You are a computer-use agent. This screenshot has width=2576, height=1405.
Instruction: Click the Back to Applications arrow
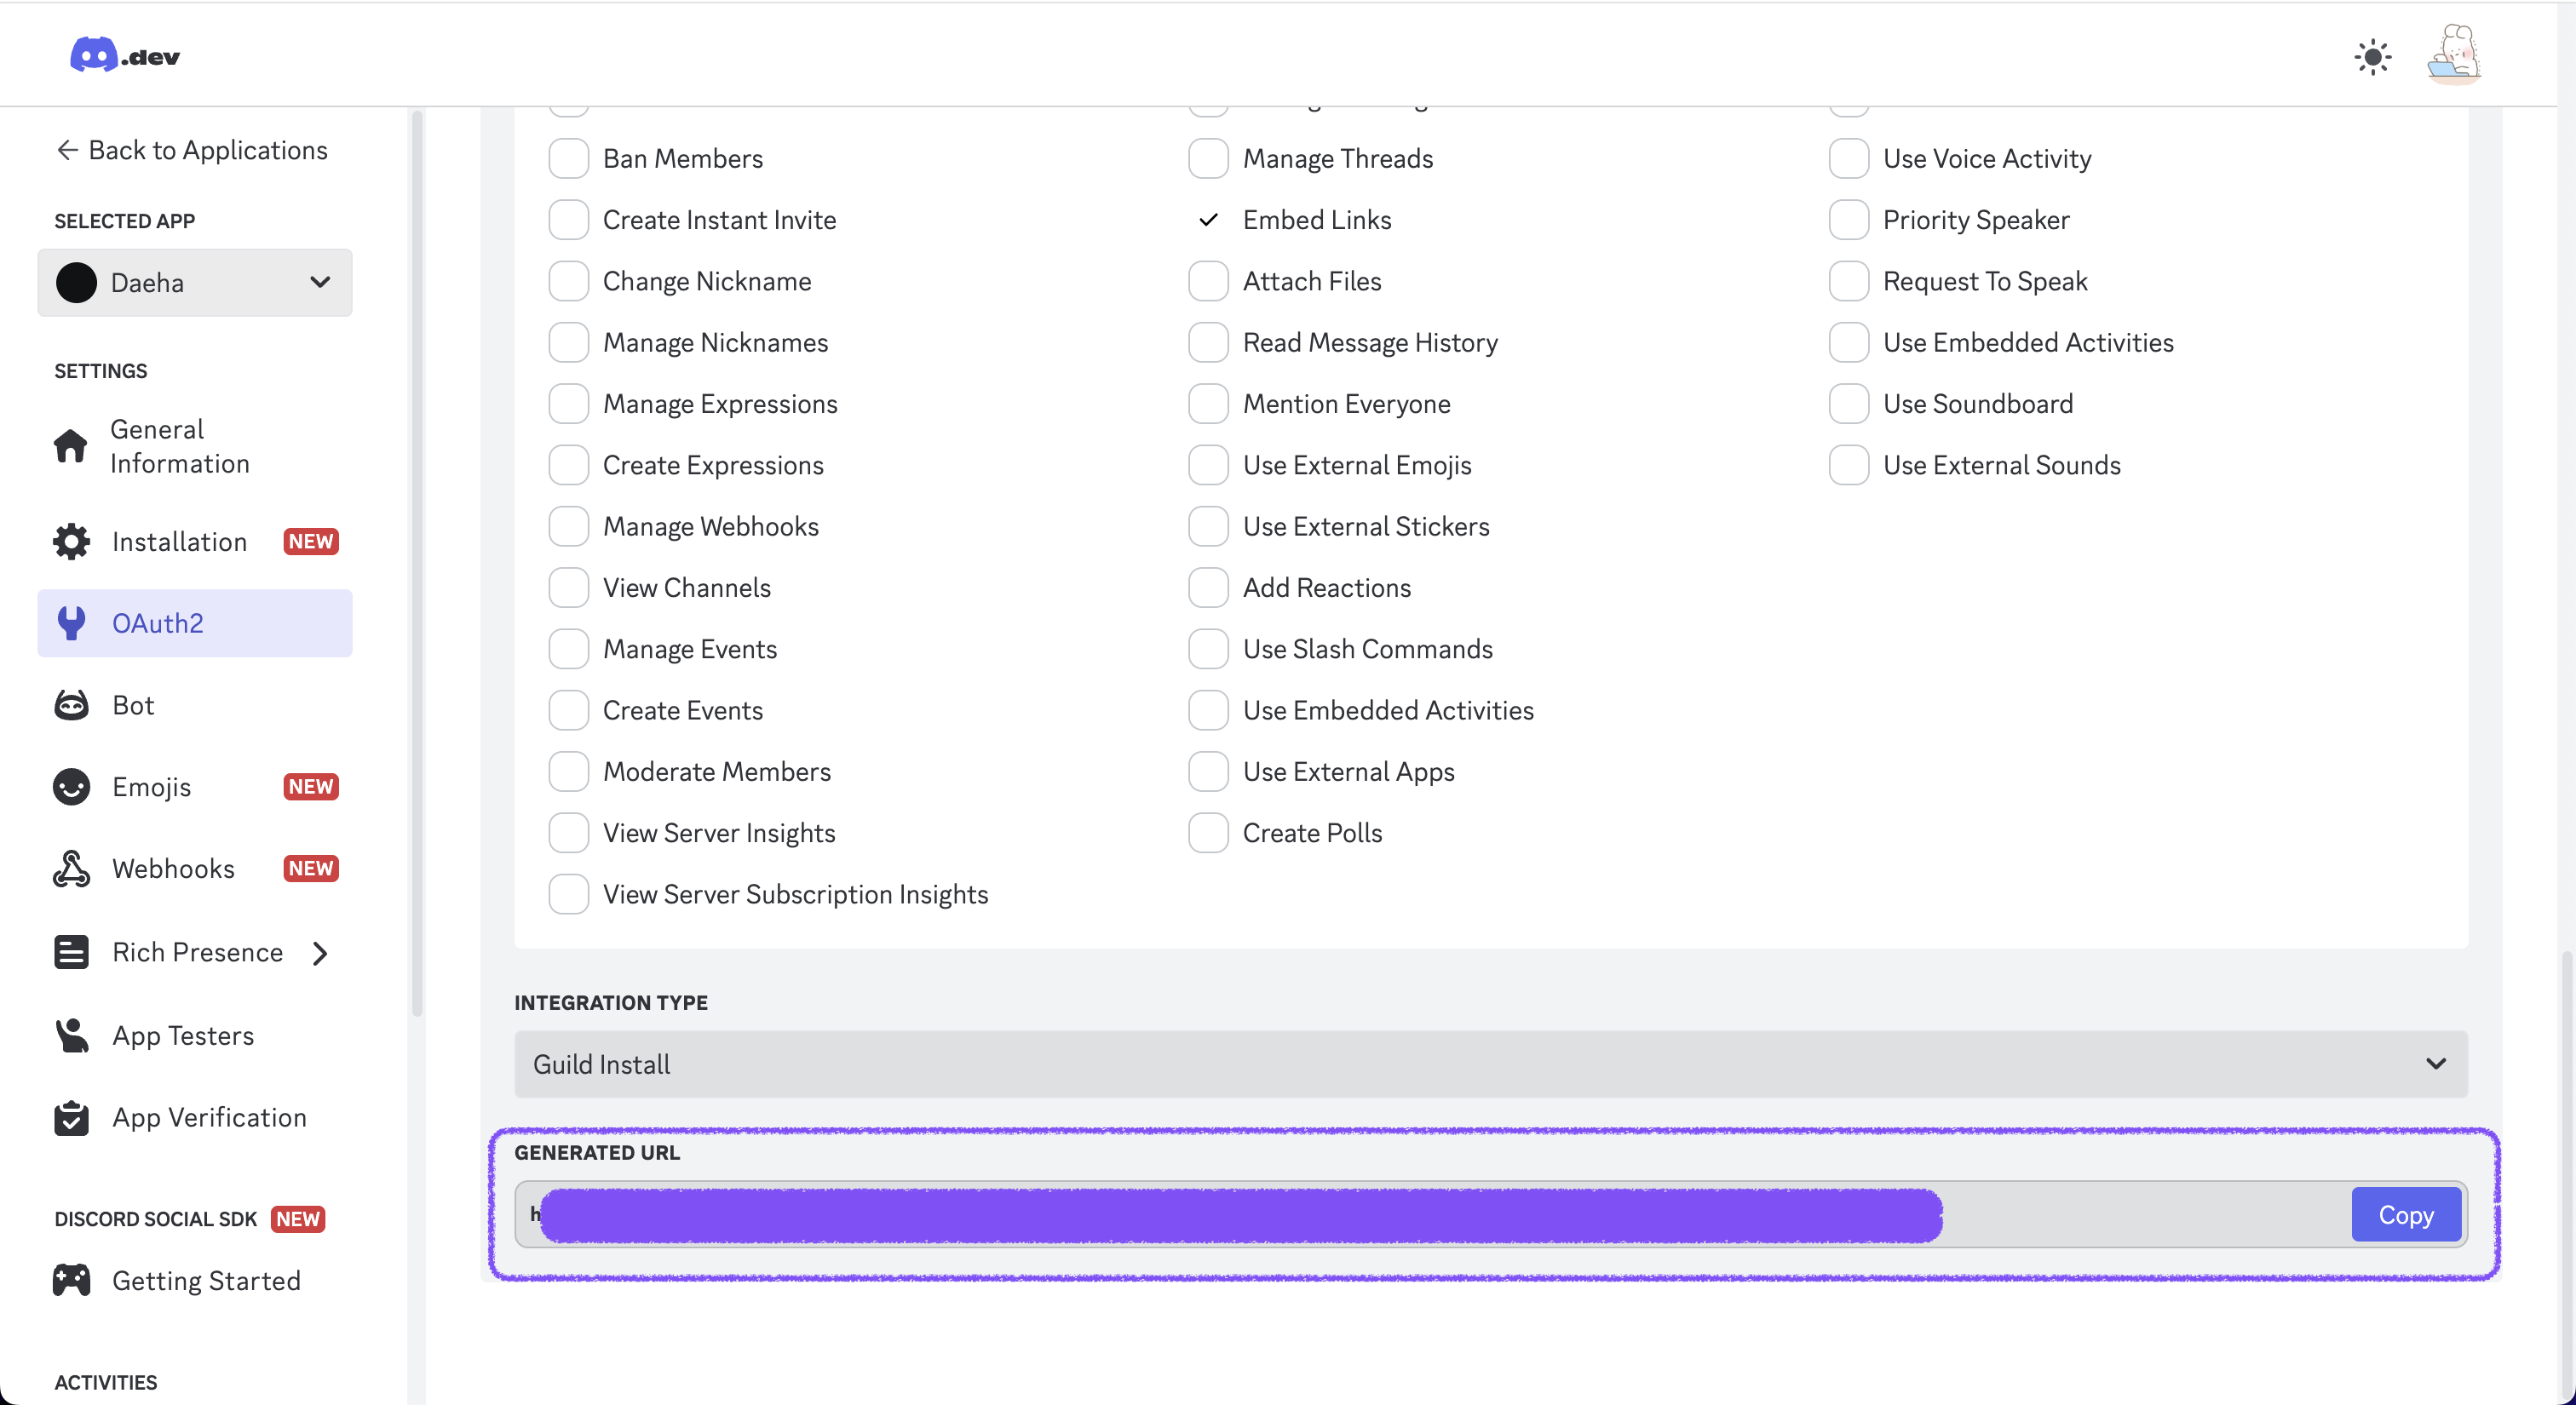point(67,150)
